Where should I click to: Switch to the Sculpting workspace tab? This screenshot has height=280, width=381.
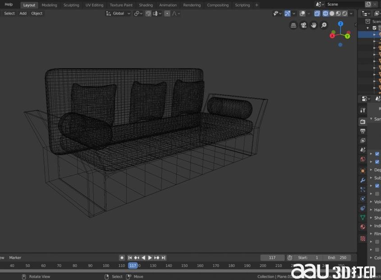point(71,5)
